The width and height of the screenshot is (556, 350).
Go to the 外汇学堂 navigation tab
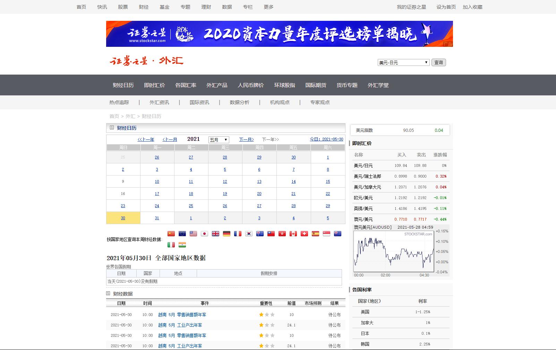378,85
